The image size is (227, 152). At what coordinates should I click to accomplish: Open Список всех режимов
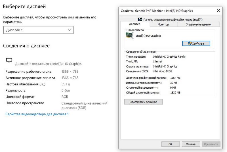pyautogui.click(x=143, y=102)
